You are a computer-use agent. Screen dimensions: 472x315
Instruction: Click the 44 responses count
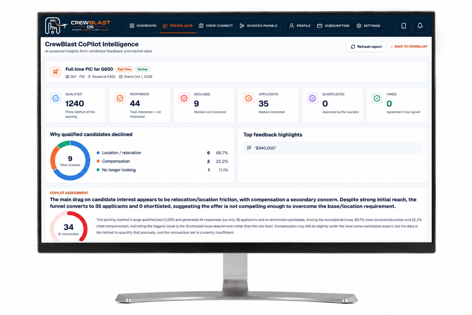(135, 104)
